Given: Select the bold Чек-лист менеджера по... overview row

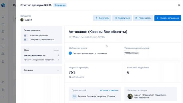Looking at the screenshot, I should click(x=41, y=55).
